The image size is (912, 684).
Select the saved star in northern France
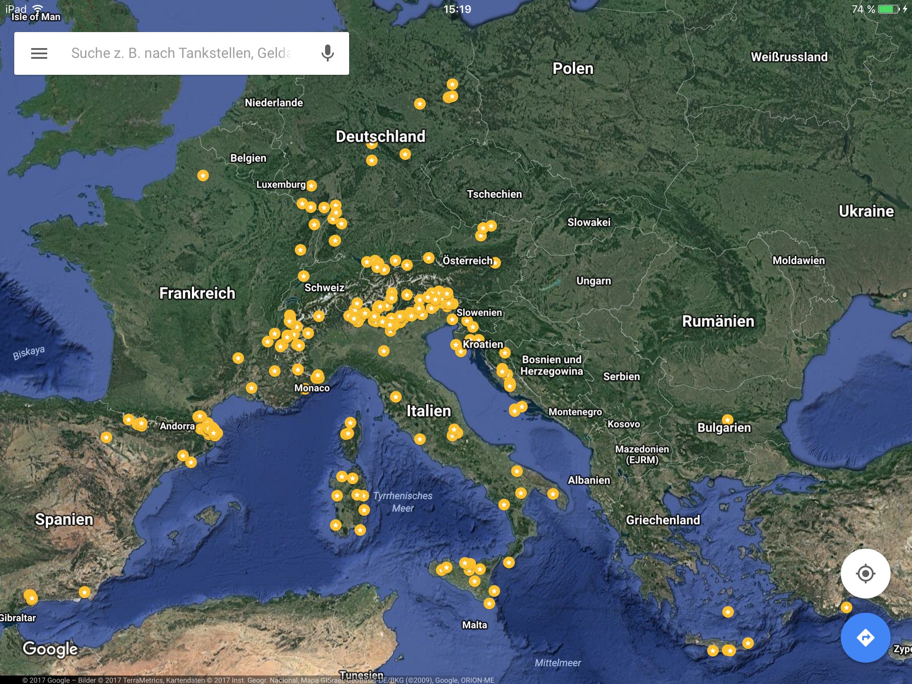[x=203, y=175]
